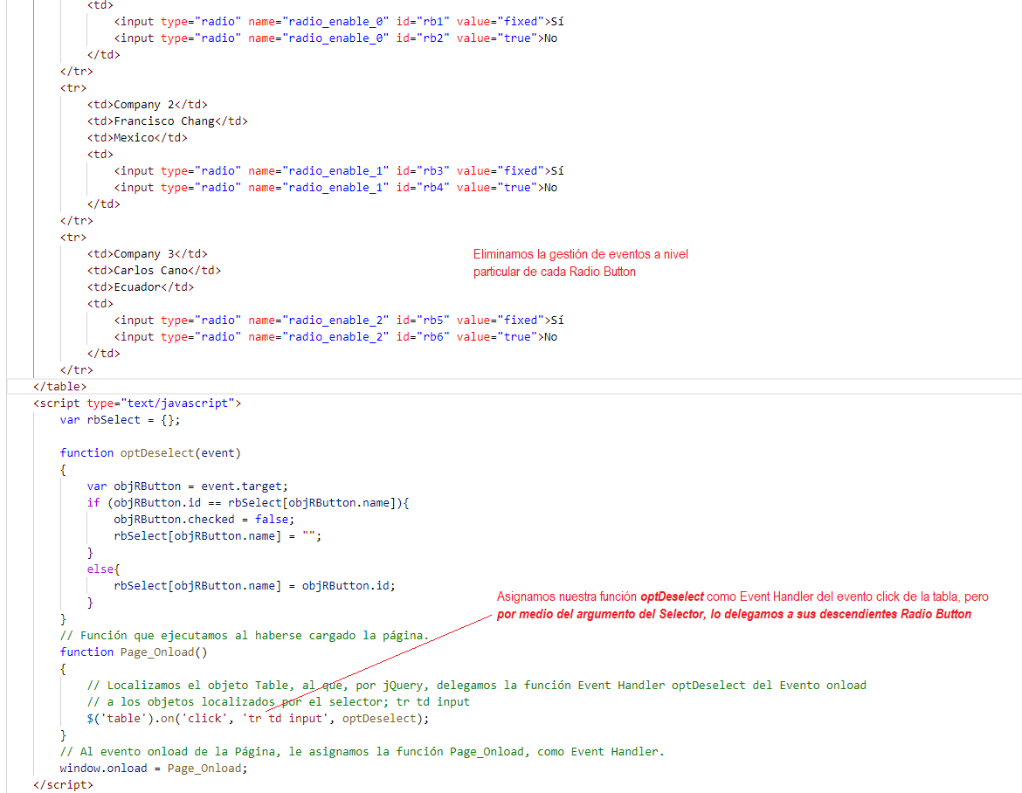Click the 'objRButton.checked = false;' line
Viewport: 1022px width, 793px height.
tap(204, 519)
